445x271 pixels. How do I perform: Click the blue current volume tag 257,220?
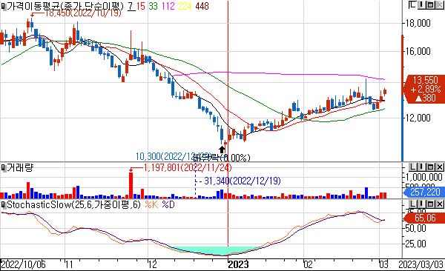click(425, 192)
